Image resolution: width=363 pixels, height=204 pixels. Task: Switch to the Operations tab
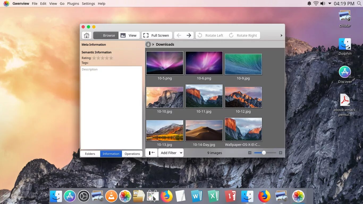click(x=132, y=154)
